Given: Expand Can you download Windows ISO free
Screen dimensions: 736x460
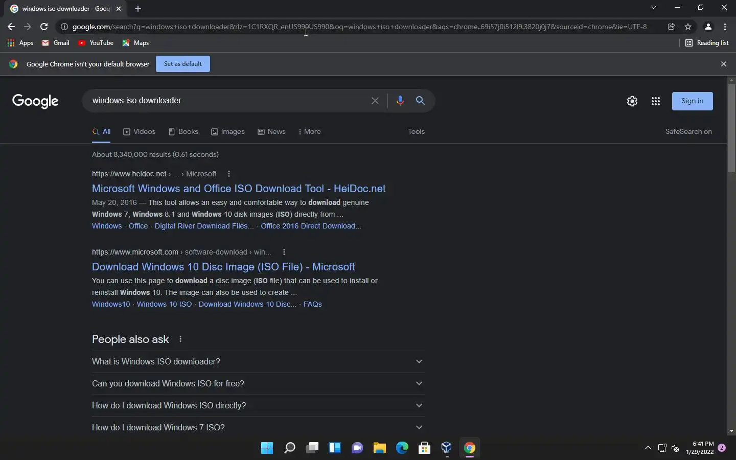Looking at the screenshot, I should coord(258,384).
